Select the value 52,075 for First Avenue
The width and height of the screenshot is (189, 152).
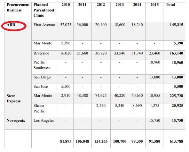[66, 25]
